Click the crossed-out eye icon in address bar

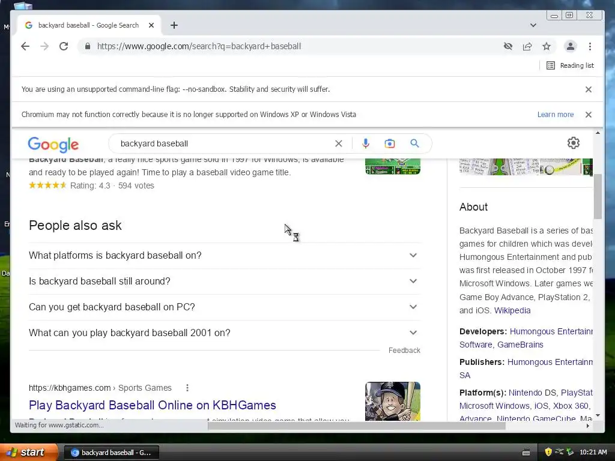point(508,46)
